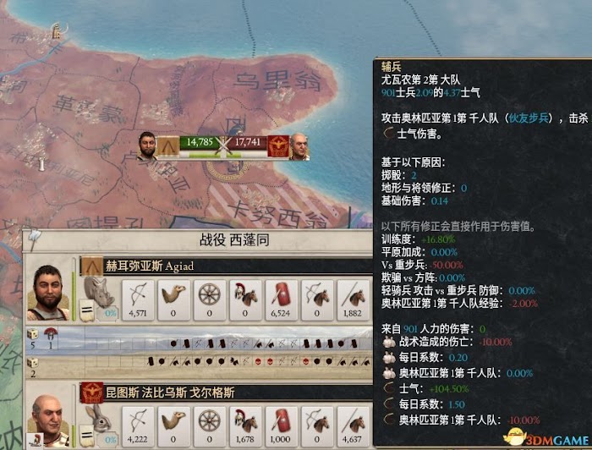Click the defender light cavalry icon 4,637
Screen dimensions: 592x450
pyautogui.click(x=353, y=426)
